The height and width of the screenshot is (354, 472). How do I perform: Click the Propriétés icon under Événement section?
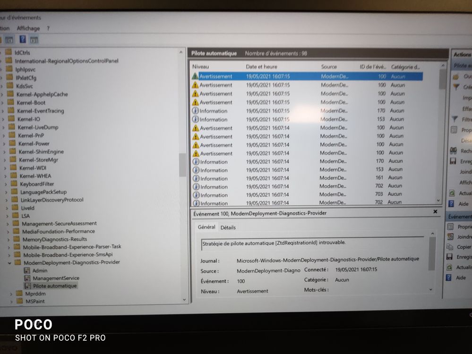(451, 227)
